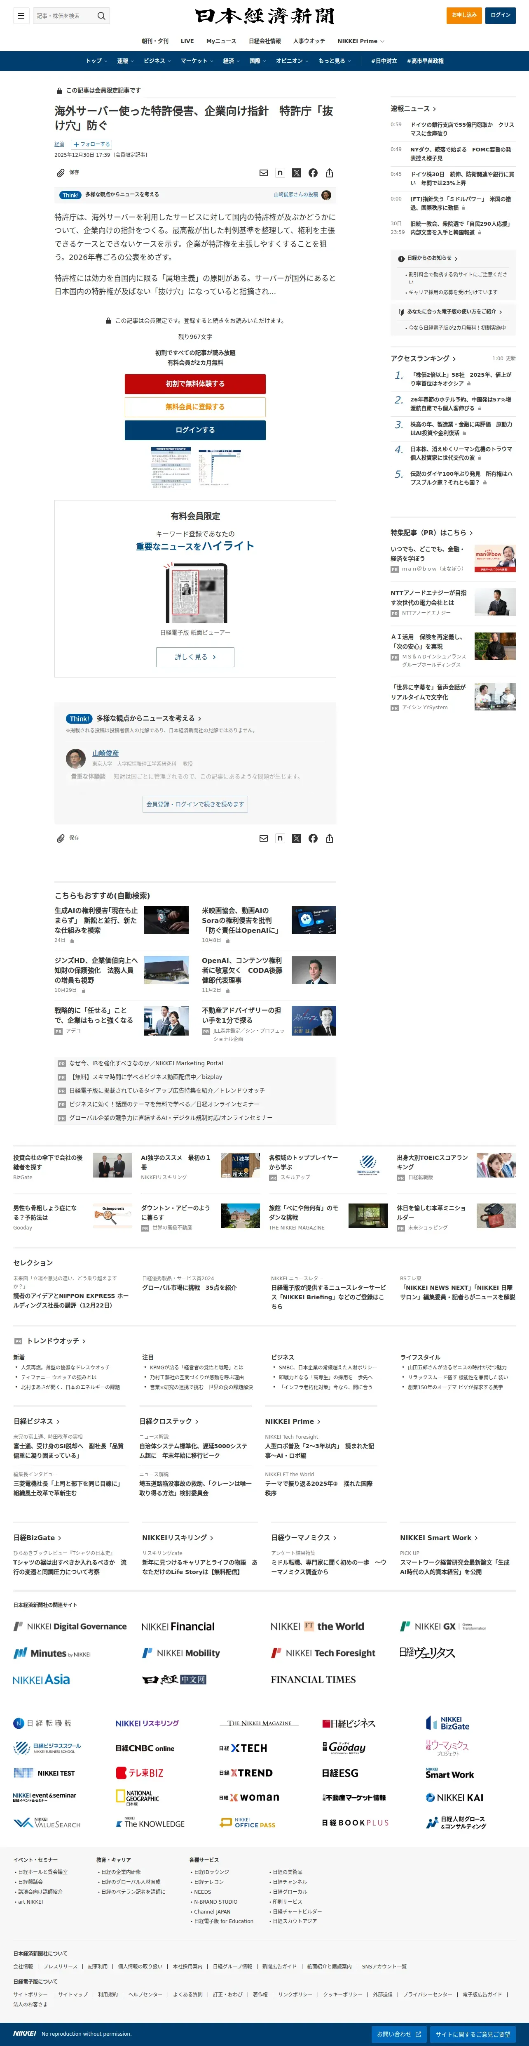529x2046 pixels.
Task: Click 会員登録・ログインで続きを読めます button
Action: [195, 804]
